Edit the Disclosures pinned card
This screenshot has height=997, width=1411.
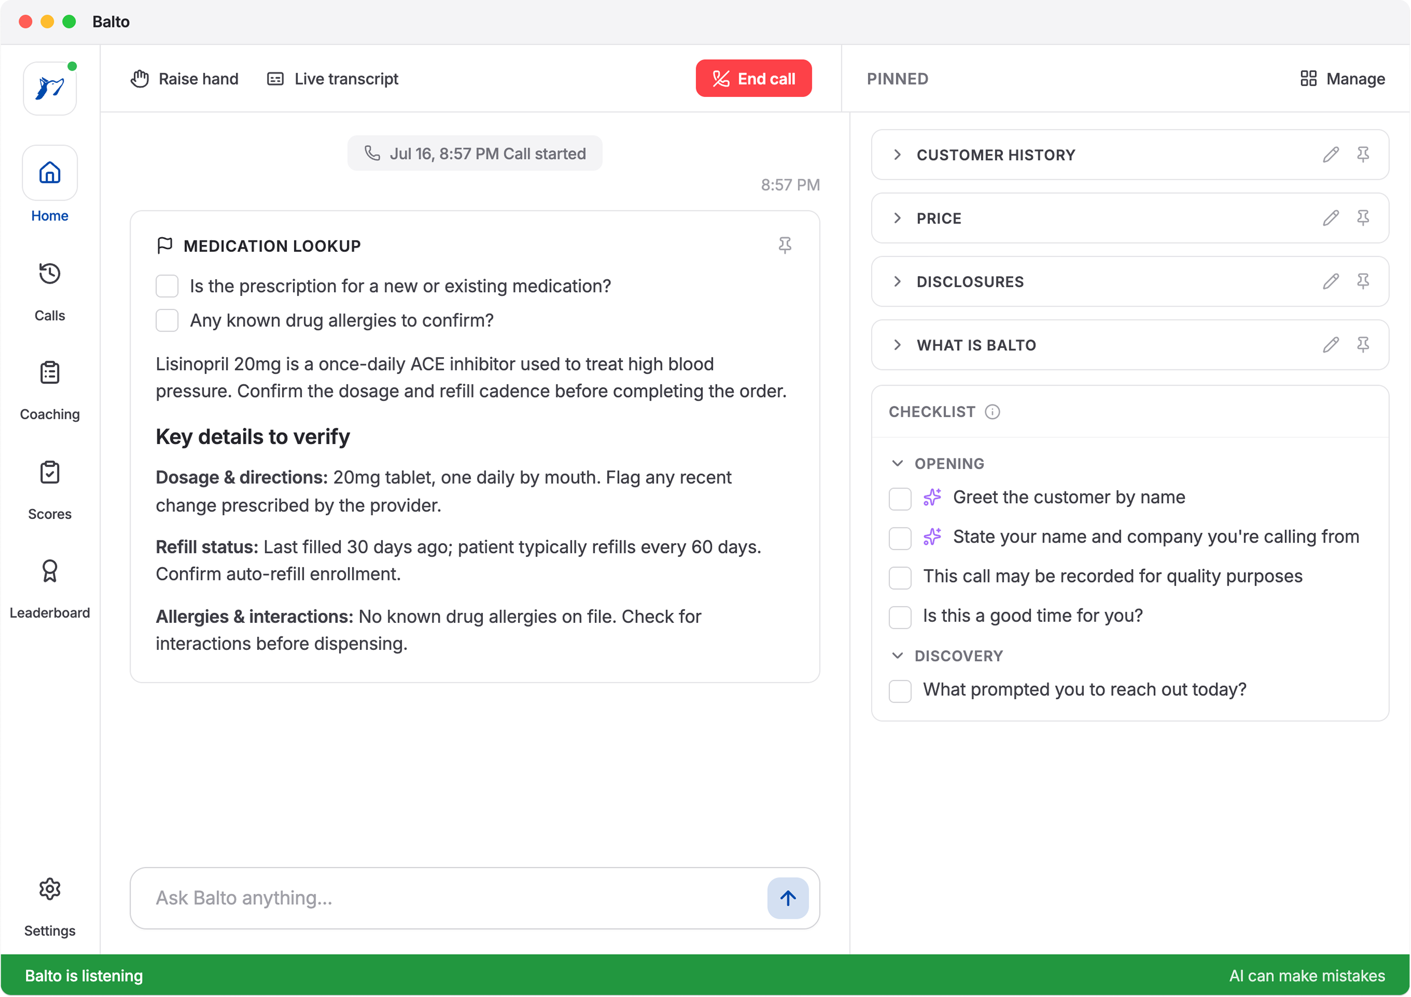point(1331,281)
